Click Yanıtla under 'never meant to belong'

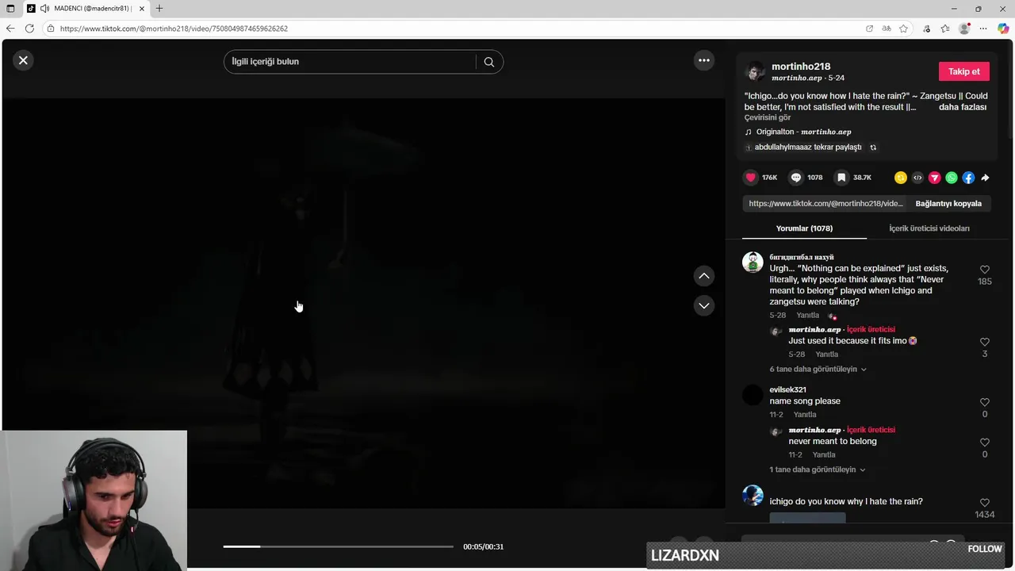(x=824, y=455)
